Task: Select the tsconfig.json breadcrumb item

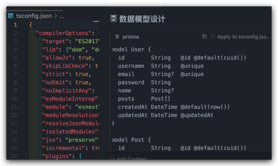Action: (34, 16)
